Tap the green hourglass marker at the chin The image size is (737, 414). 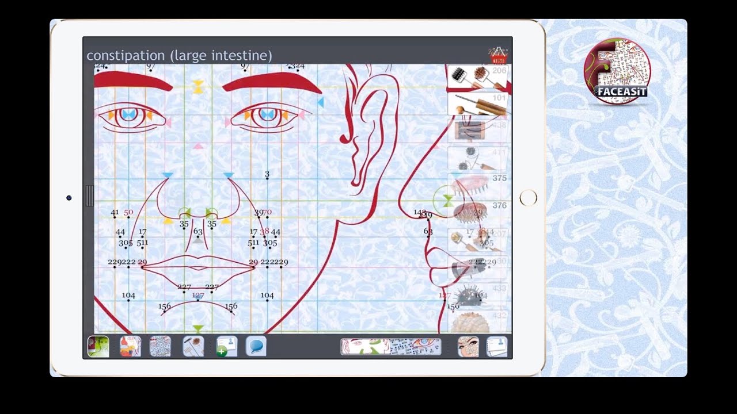click(198, 329)
